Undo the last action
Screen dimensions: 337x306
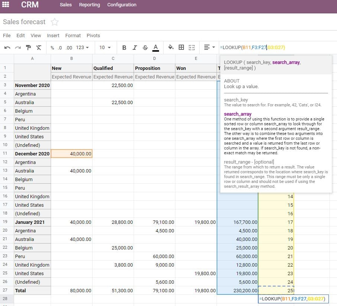coord(7,48)
